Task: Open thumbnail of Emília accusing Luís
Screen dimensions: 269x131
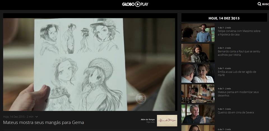Action: [198, 73]
